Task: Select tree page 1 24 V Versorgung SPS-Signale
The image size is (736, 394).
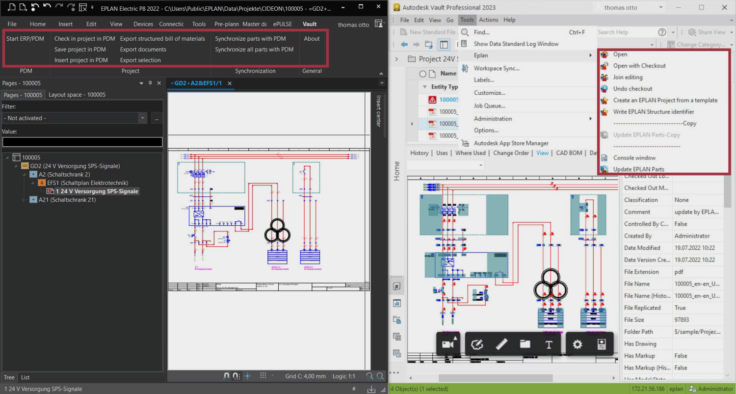Action: [x=97, y=191]
